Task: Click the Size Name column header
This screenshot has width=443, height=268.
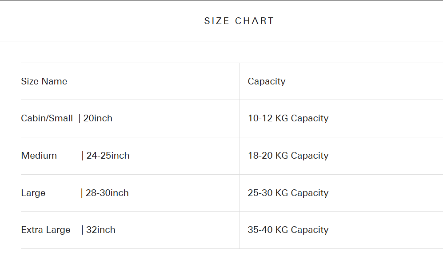Action: 44,81
